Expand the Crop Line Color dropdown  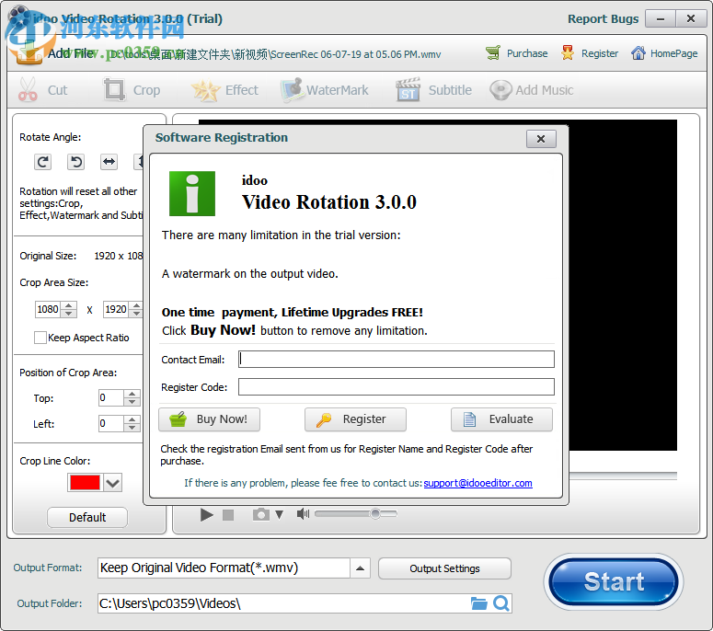(x=113, y=482)
